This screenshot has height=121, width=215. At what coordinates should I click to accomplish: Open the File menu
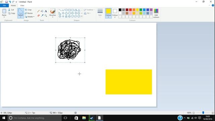point(4,5)
